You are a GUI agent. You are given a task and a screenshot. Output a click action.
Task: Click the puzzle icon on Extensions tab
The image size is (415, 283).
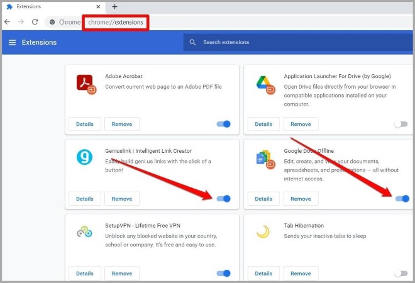[x=9, y=7]
